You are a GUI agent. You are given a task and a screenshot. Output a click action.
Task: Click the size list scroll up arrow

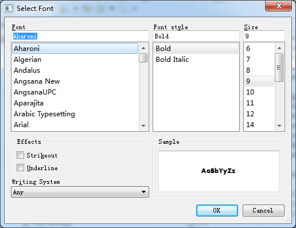click(x=279, y=48)
